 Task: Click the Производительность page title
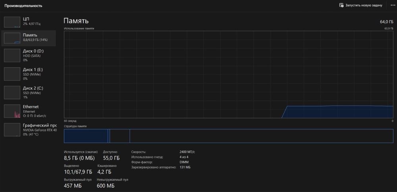(x=23, y=6)
